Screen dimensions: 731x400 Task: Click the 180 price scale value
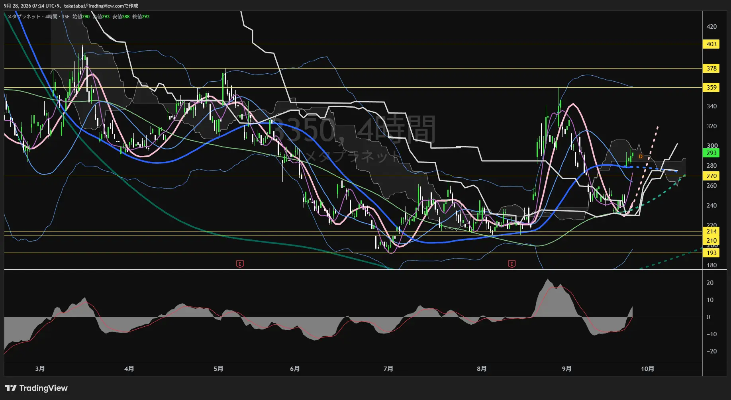click(711, 265)
